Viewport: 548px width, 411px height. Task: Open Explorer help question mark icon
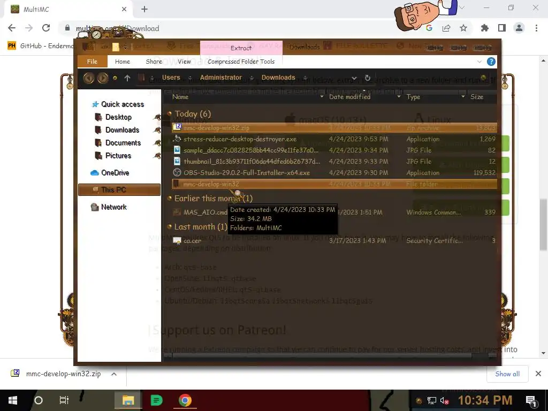(491, 62)
